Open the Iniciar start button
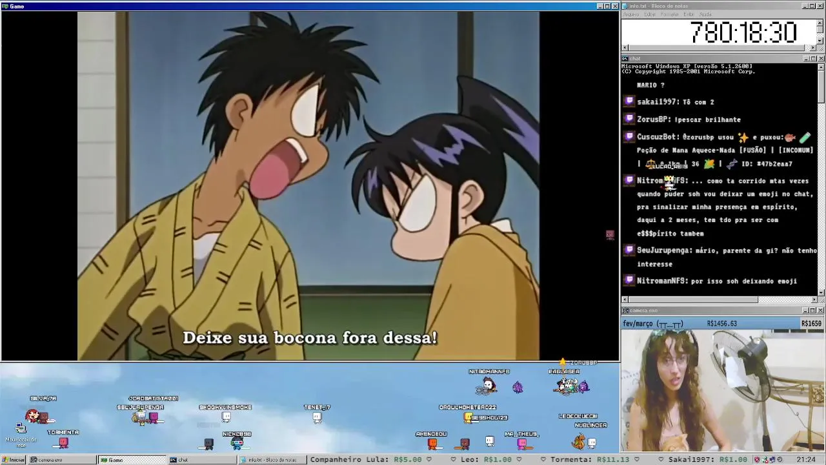The image size is (826, 465). click(13, 460)
